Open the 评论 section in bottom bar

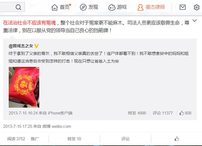(125, 139)
